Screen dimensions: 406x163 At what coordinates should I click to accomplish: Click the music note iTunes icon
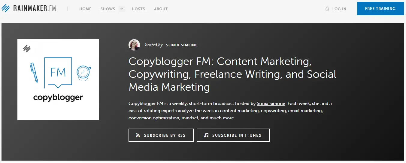[x=206, y=135]
